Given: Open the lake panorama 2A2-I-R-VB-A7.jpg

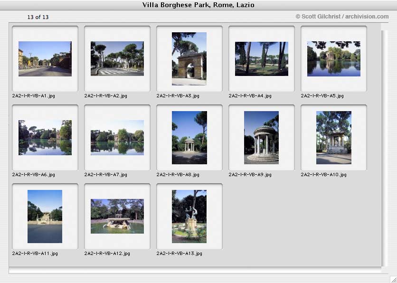Looking at the screenshot, I should point(117,137).
